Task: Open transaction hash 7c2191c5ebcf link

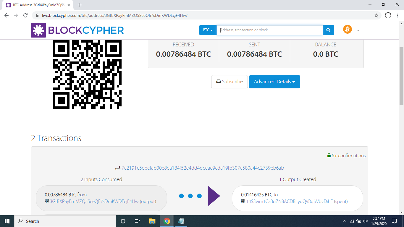Action: (203, 168)
